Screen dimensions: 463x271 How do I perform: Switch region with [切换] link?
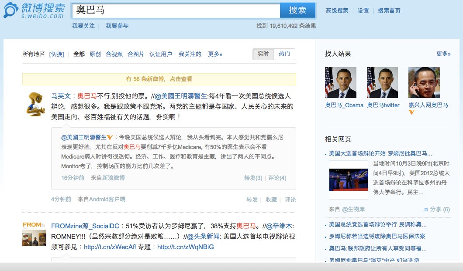tap(56, 54)
